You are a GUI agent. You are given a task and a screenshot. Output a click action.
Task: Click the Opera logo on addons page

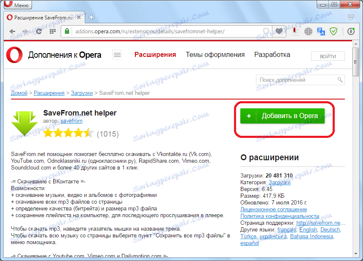point(14,55)
